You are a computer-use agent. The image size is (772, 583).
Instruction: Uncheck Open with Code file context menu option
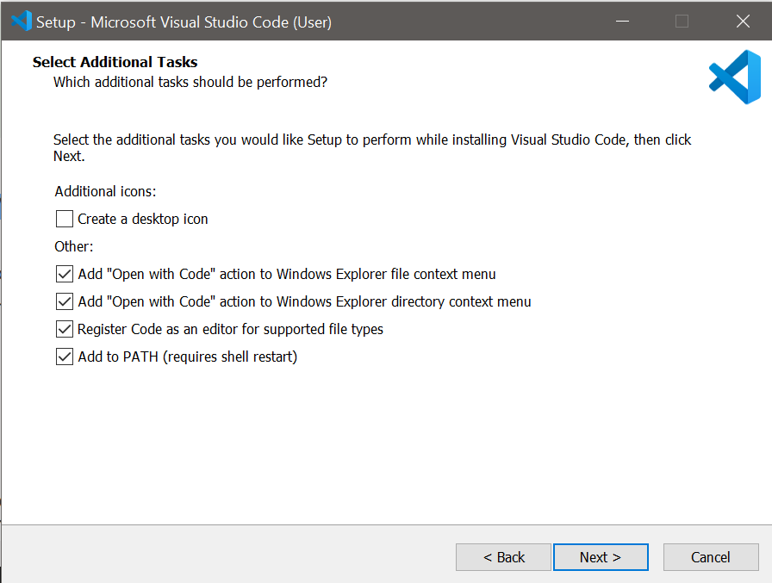tap(65, 274)
